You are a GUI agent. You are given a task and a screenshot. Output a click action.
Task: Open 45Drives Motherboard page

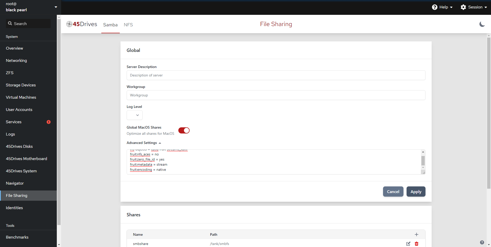(x=28, y=159)
